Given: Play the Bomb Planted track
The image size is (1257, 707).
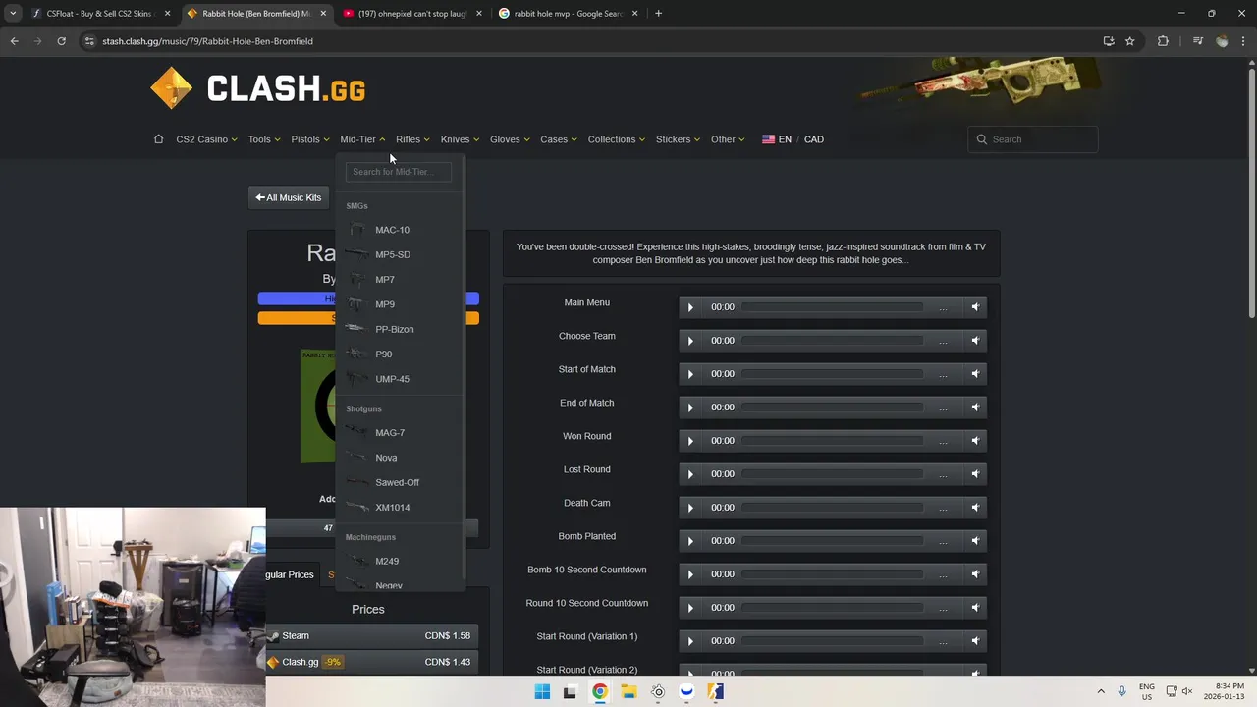Looking at the screenshot, I should pyautogui.click(x=690, y=541).
